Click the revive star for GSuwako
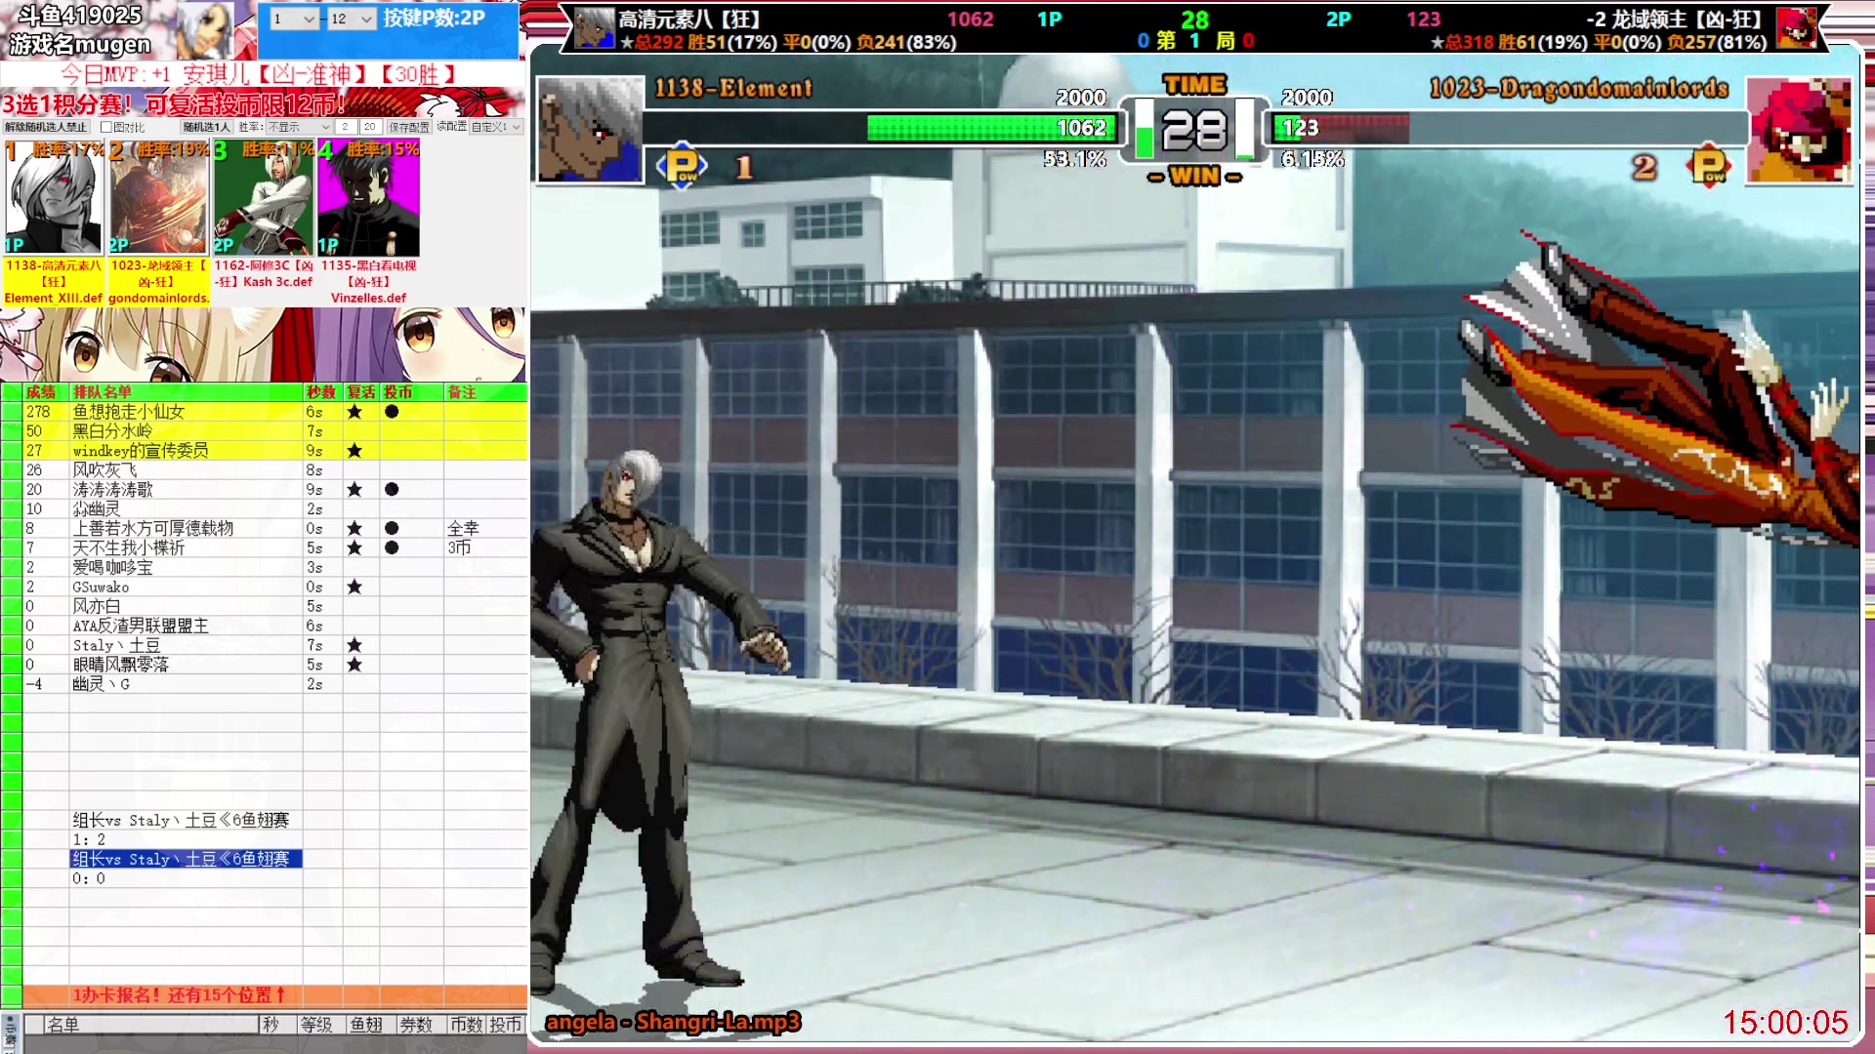The height and width of the screenshot is (1054, 1875). [x=354, y=588]
